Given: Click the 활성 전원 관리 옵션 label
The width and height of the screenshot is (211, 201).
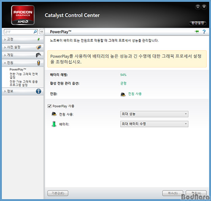Looking at the screenshot, I should click(x=65, y=83).
